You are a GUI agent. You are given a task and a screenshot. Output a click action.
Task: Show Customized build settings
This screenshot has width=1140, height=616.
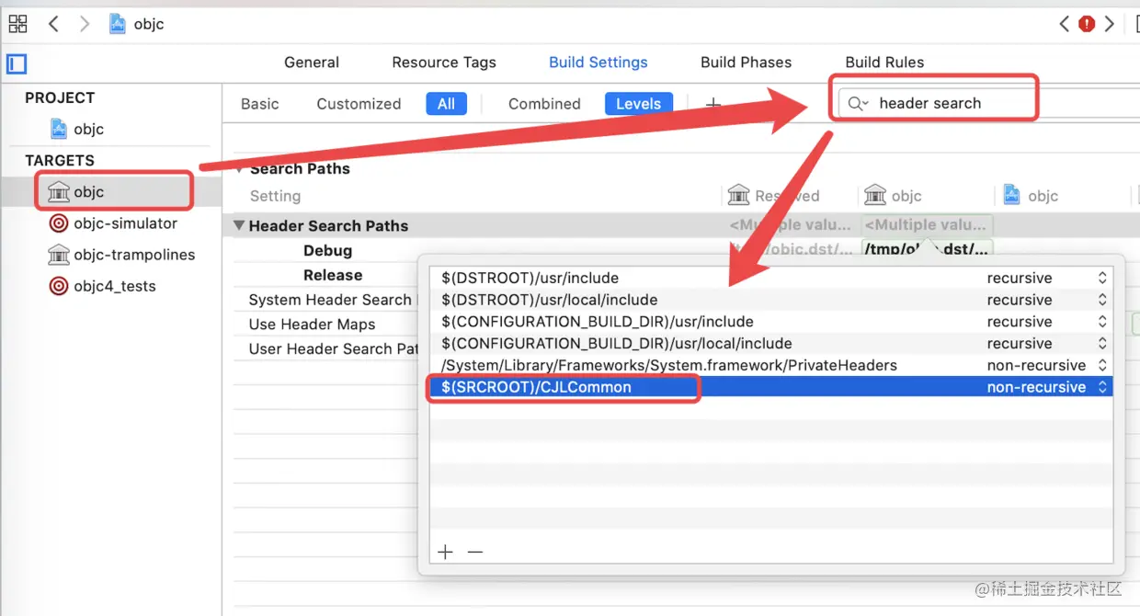pos(359,104)
